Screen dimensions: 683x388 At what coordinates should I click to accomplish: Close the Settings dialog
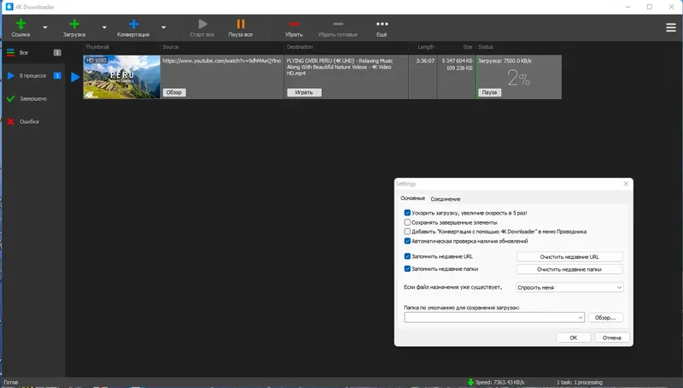pos(626,184)
